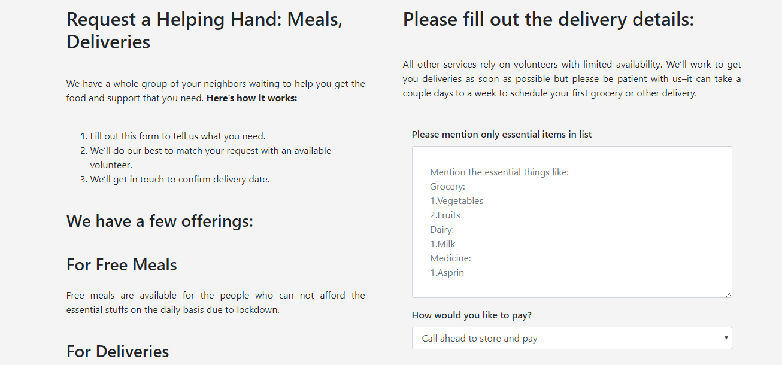Screen dimensions: 782x365
Task: Click the free meals description paragraph
Action: coord(216,303)
